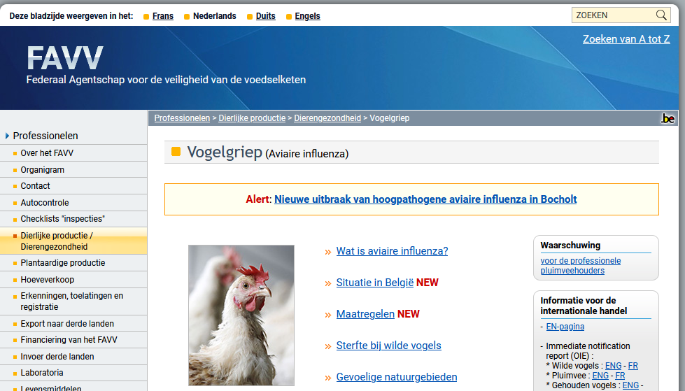Select the Nederlands language option
Image resolution: width=685 pixels, height=391 pixels.
pos(215,16)
